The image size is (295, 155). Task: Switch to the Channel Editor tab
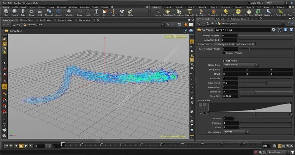click(26, 20)
